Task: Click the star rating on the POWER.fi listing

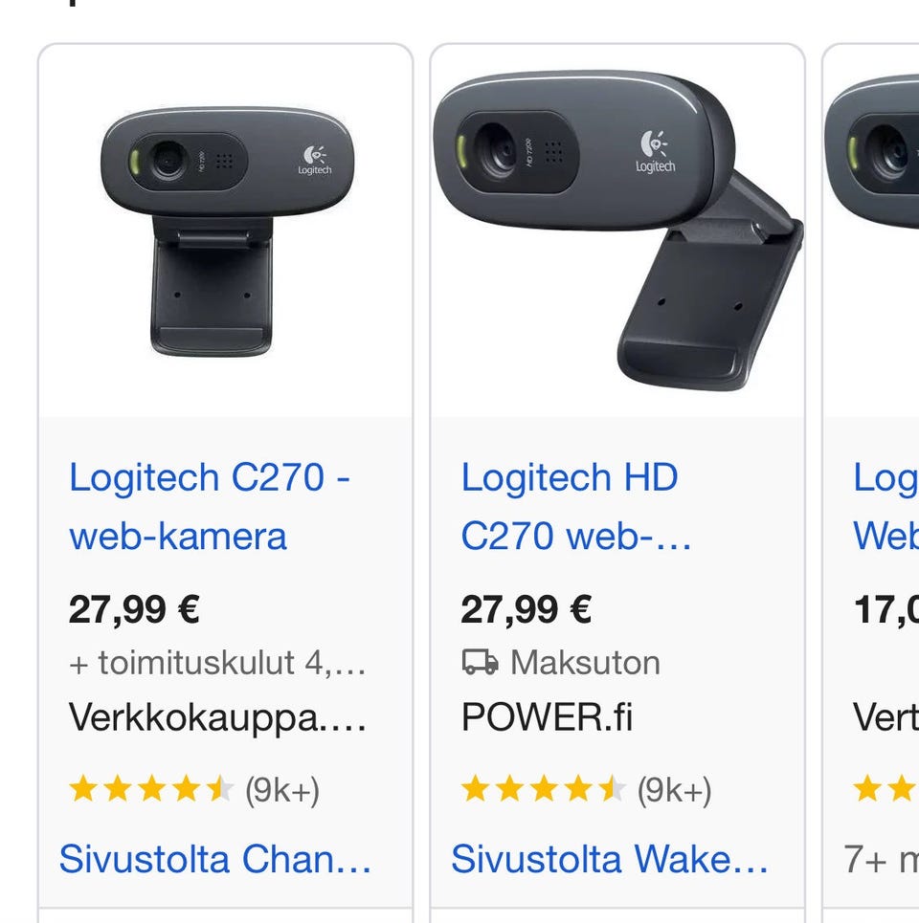Action: tap(542, 790)
